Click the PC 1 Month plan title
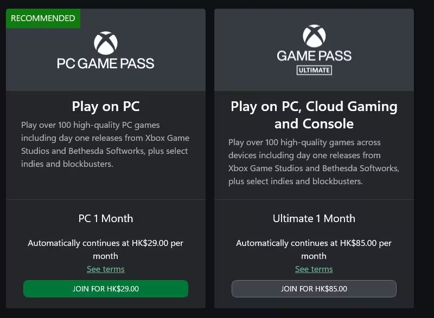 point(106,218)
